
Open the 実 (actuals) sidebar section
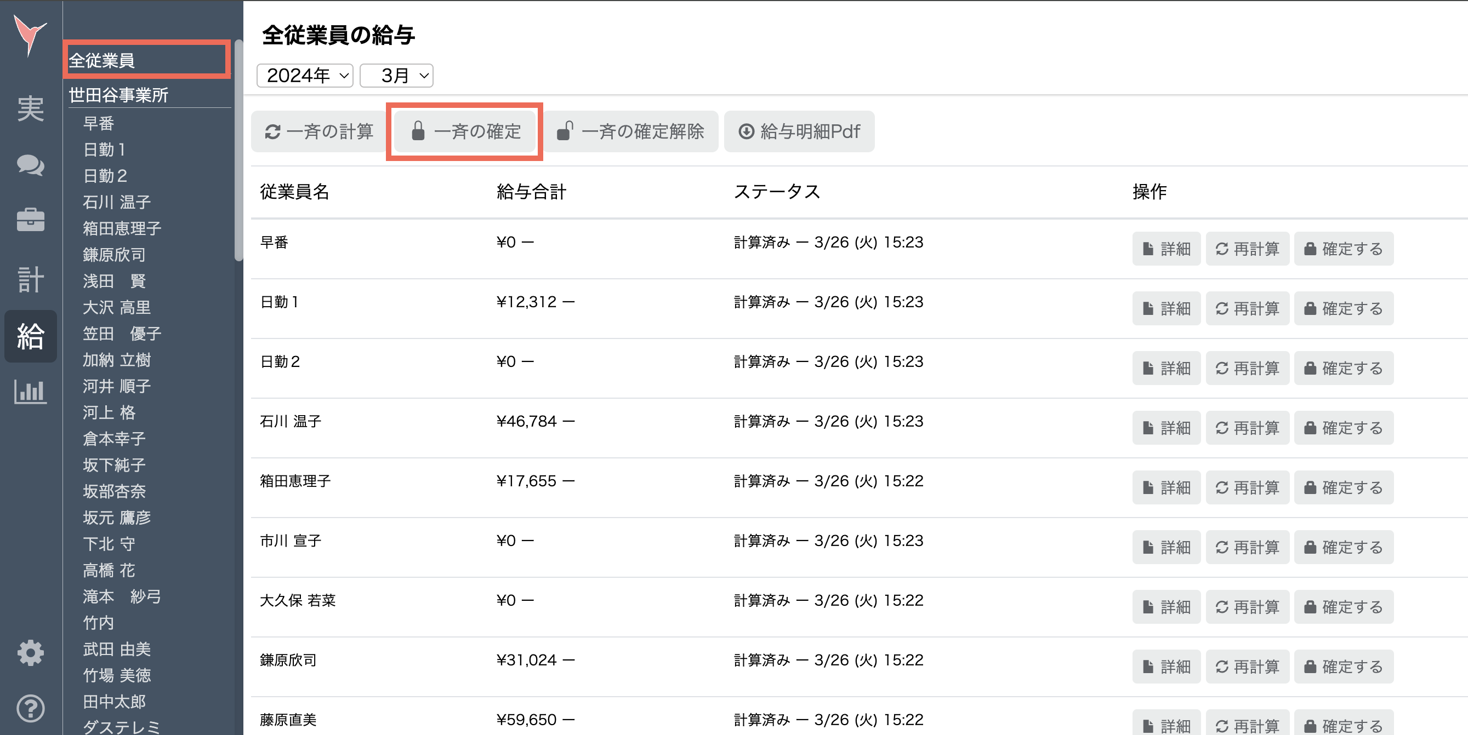[x=30, y=108]
